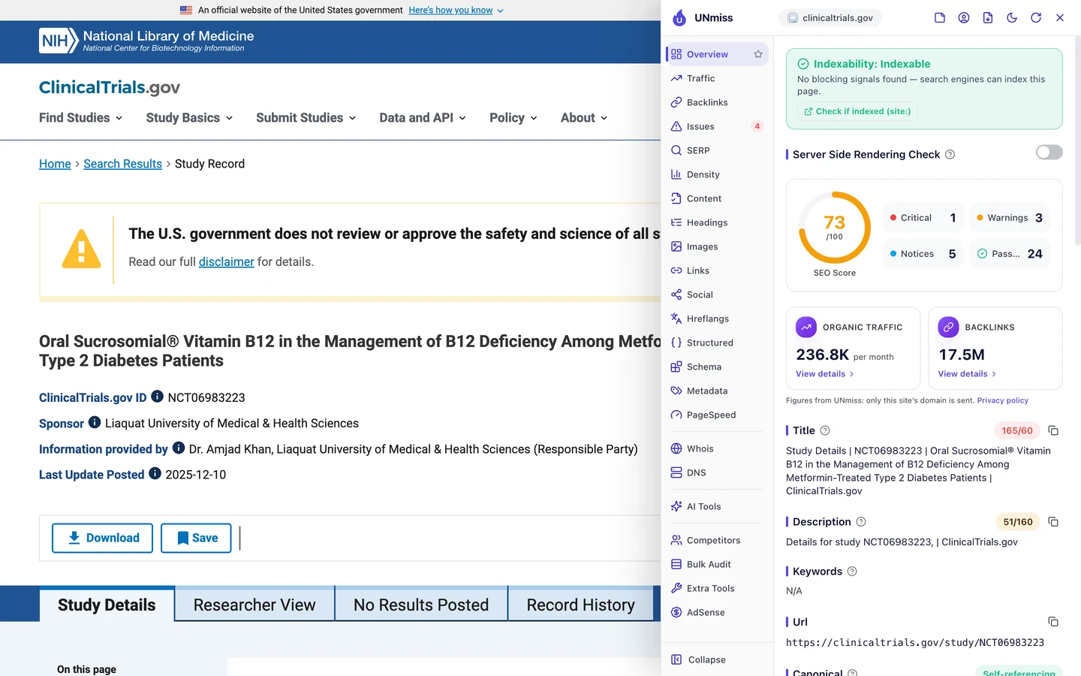1081x676 pixels.
Task: Copy the Url with its copy icon
Action: (1053, 621)
